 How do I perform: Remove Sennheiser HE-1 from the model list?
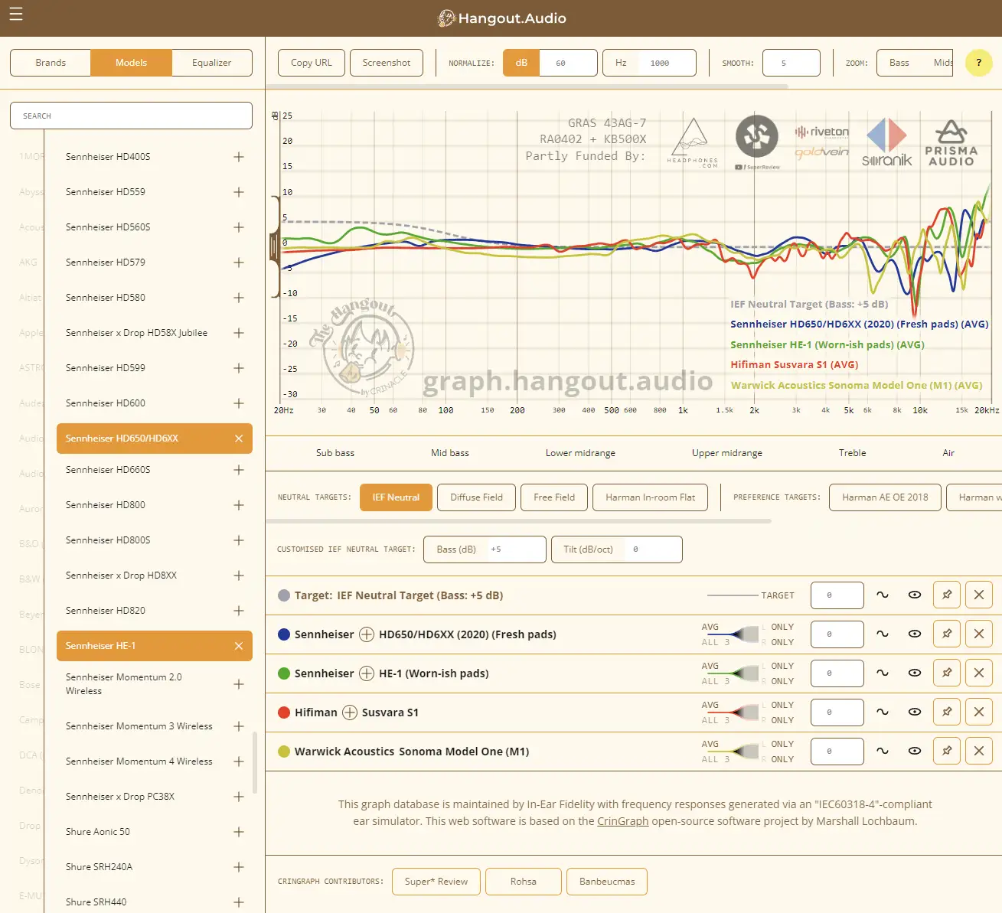click(239, 646)
